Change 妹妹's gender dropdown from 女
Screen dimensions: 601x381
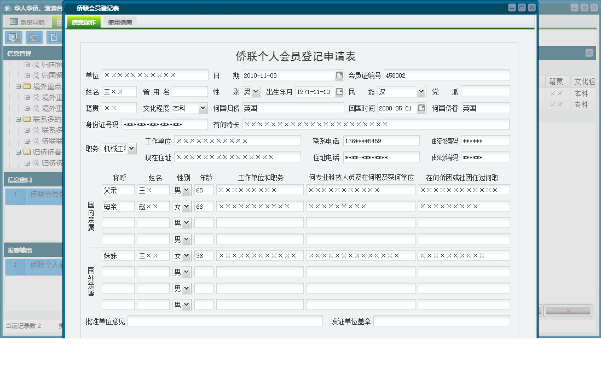pos(186,255)
